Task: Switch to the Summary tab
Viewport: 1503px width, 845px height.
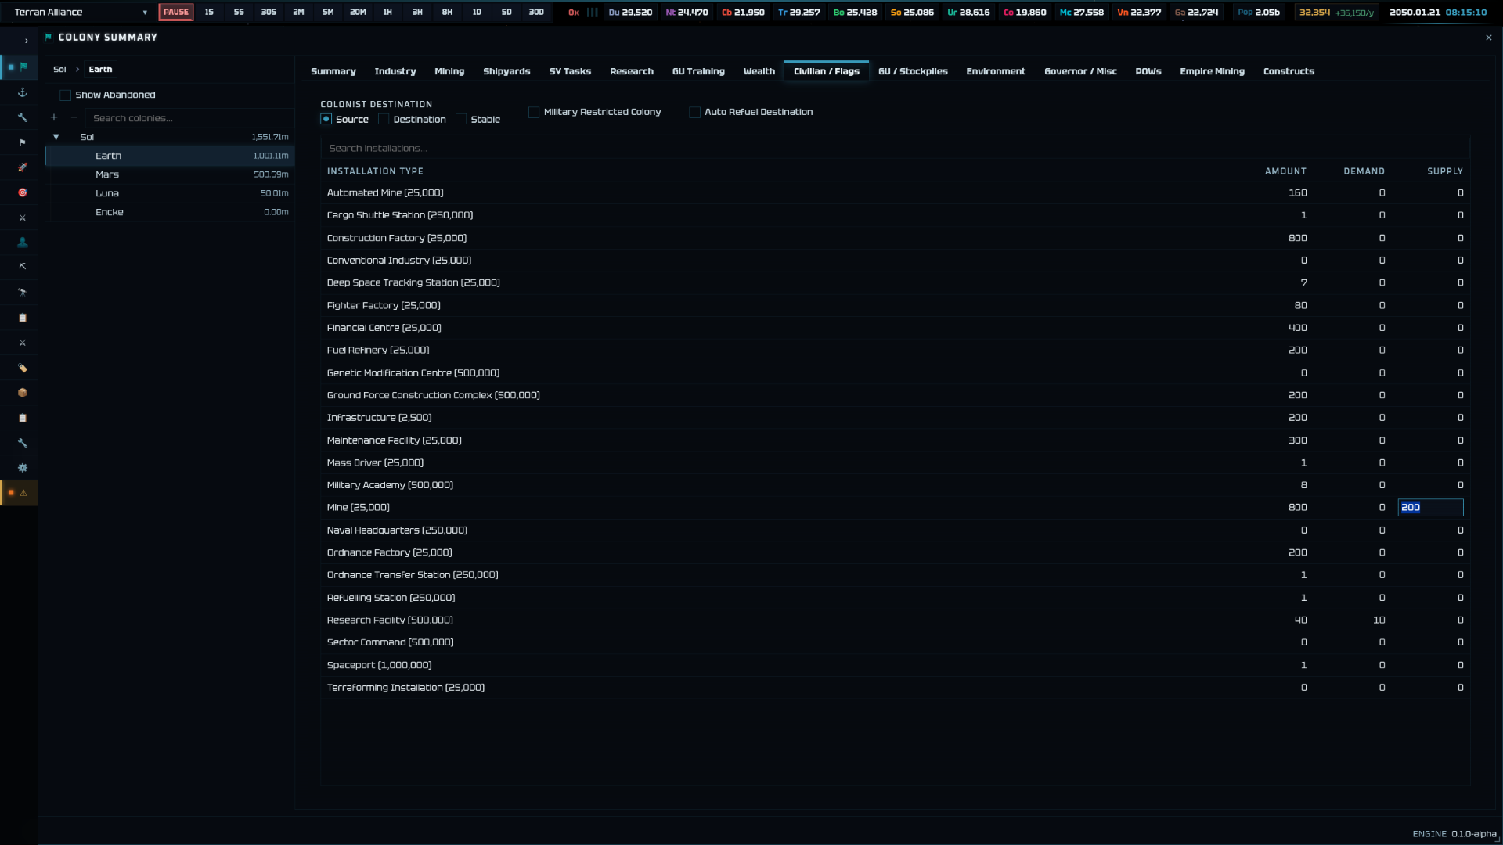Action: tap(333, 71)
